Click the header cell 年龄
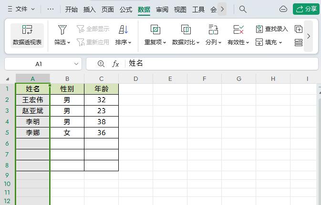321x205 pixels. [x=101, y=89]
